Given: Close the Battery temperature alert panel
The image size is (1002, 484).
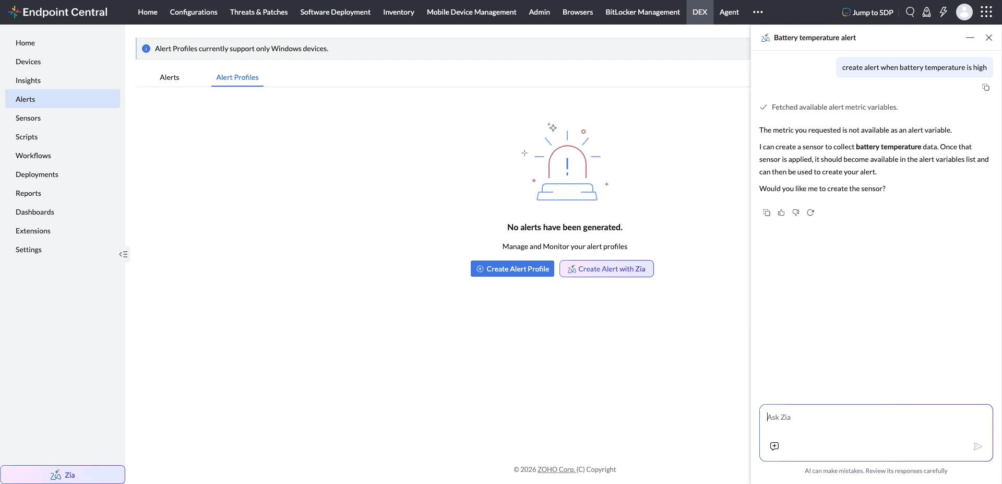Looking at the screenshot, I should point(989,38).
